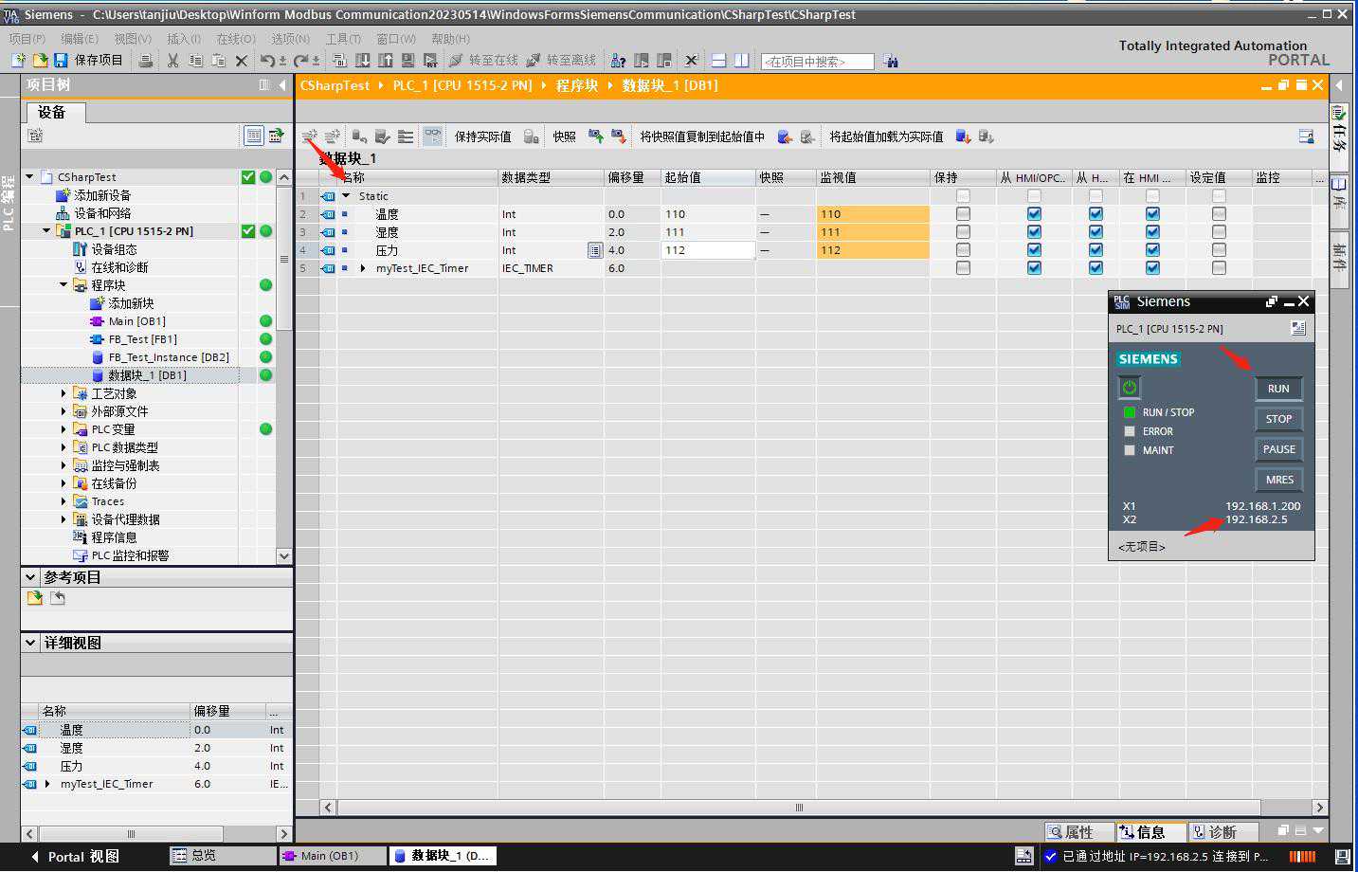
Task: Click the delete X icon in toolbar
Action: tap(242, 61)
